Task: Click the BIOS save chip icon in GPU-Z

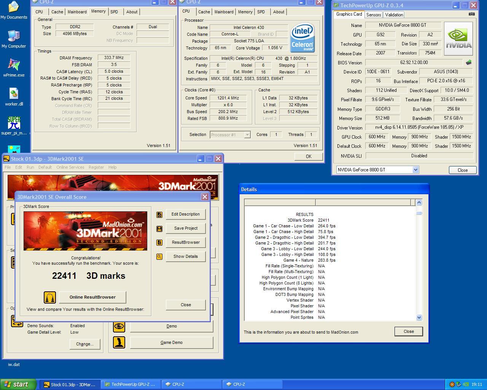Action: tap(468, 62)
